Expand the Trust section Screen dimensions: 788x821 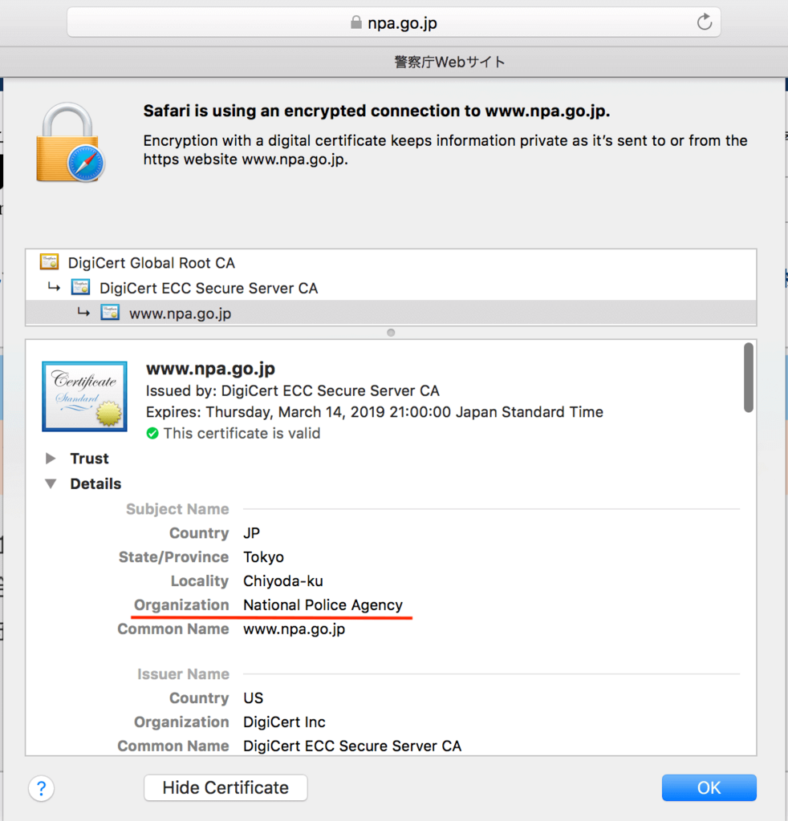pyautogui.click(x=51, y=459)
